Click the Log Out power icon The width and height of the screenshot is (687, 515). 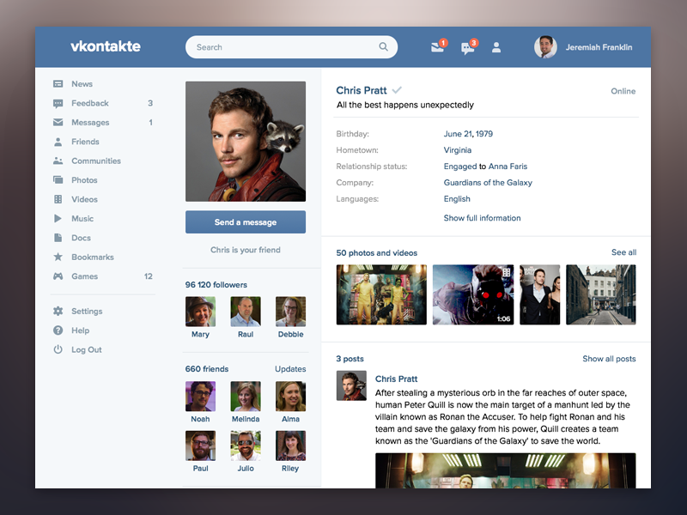tap(58, 349)
